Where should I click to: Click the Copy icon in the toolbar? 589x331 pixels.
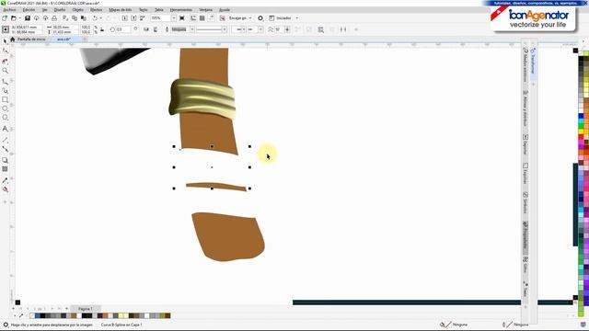coord(75,18)
